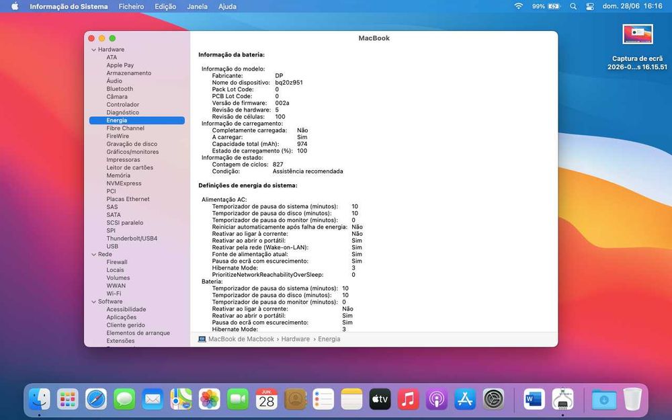Open Downloads folder in Dock
672x420 pixels.
pyautogui.click(x=604, y=399)
